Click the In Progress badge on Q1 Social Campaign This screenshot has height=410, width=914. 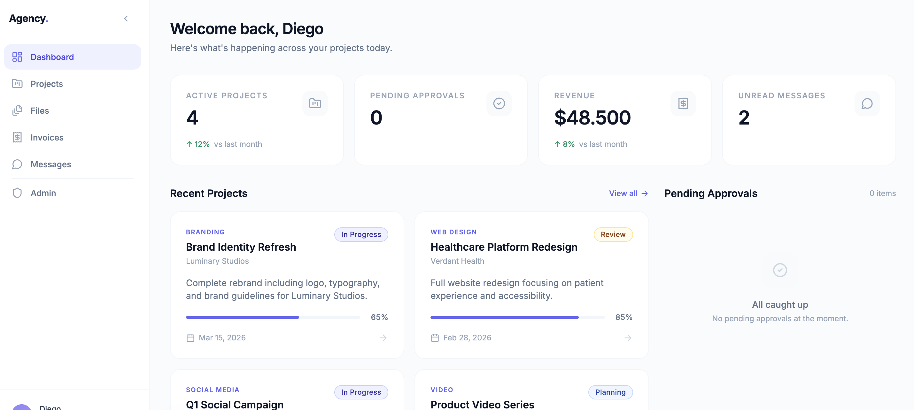point(361,392)
